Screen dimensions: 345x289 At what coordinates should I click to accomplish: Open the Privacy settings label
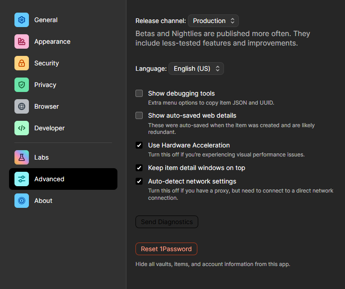[45, 85]
